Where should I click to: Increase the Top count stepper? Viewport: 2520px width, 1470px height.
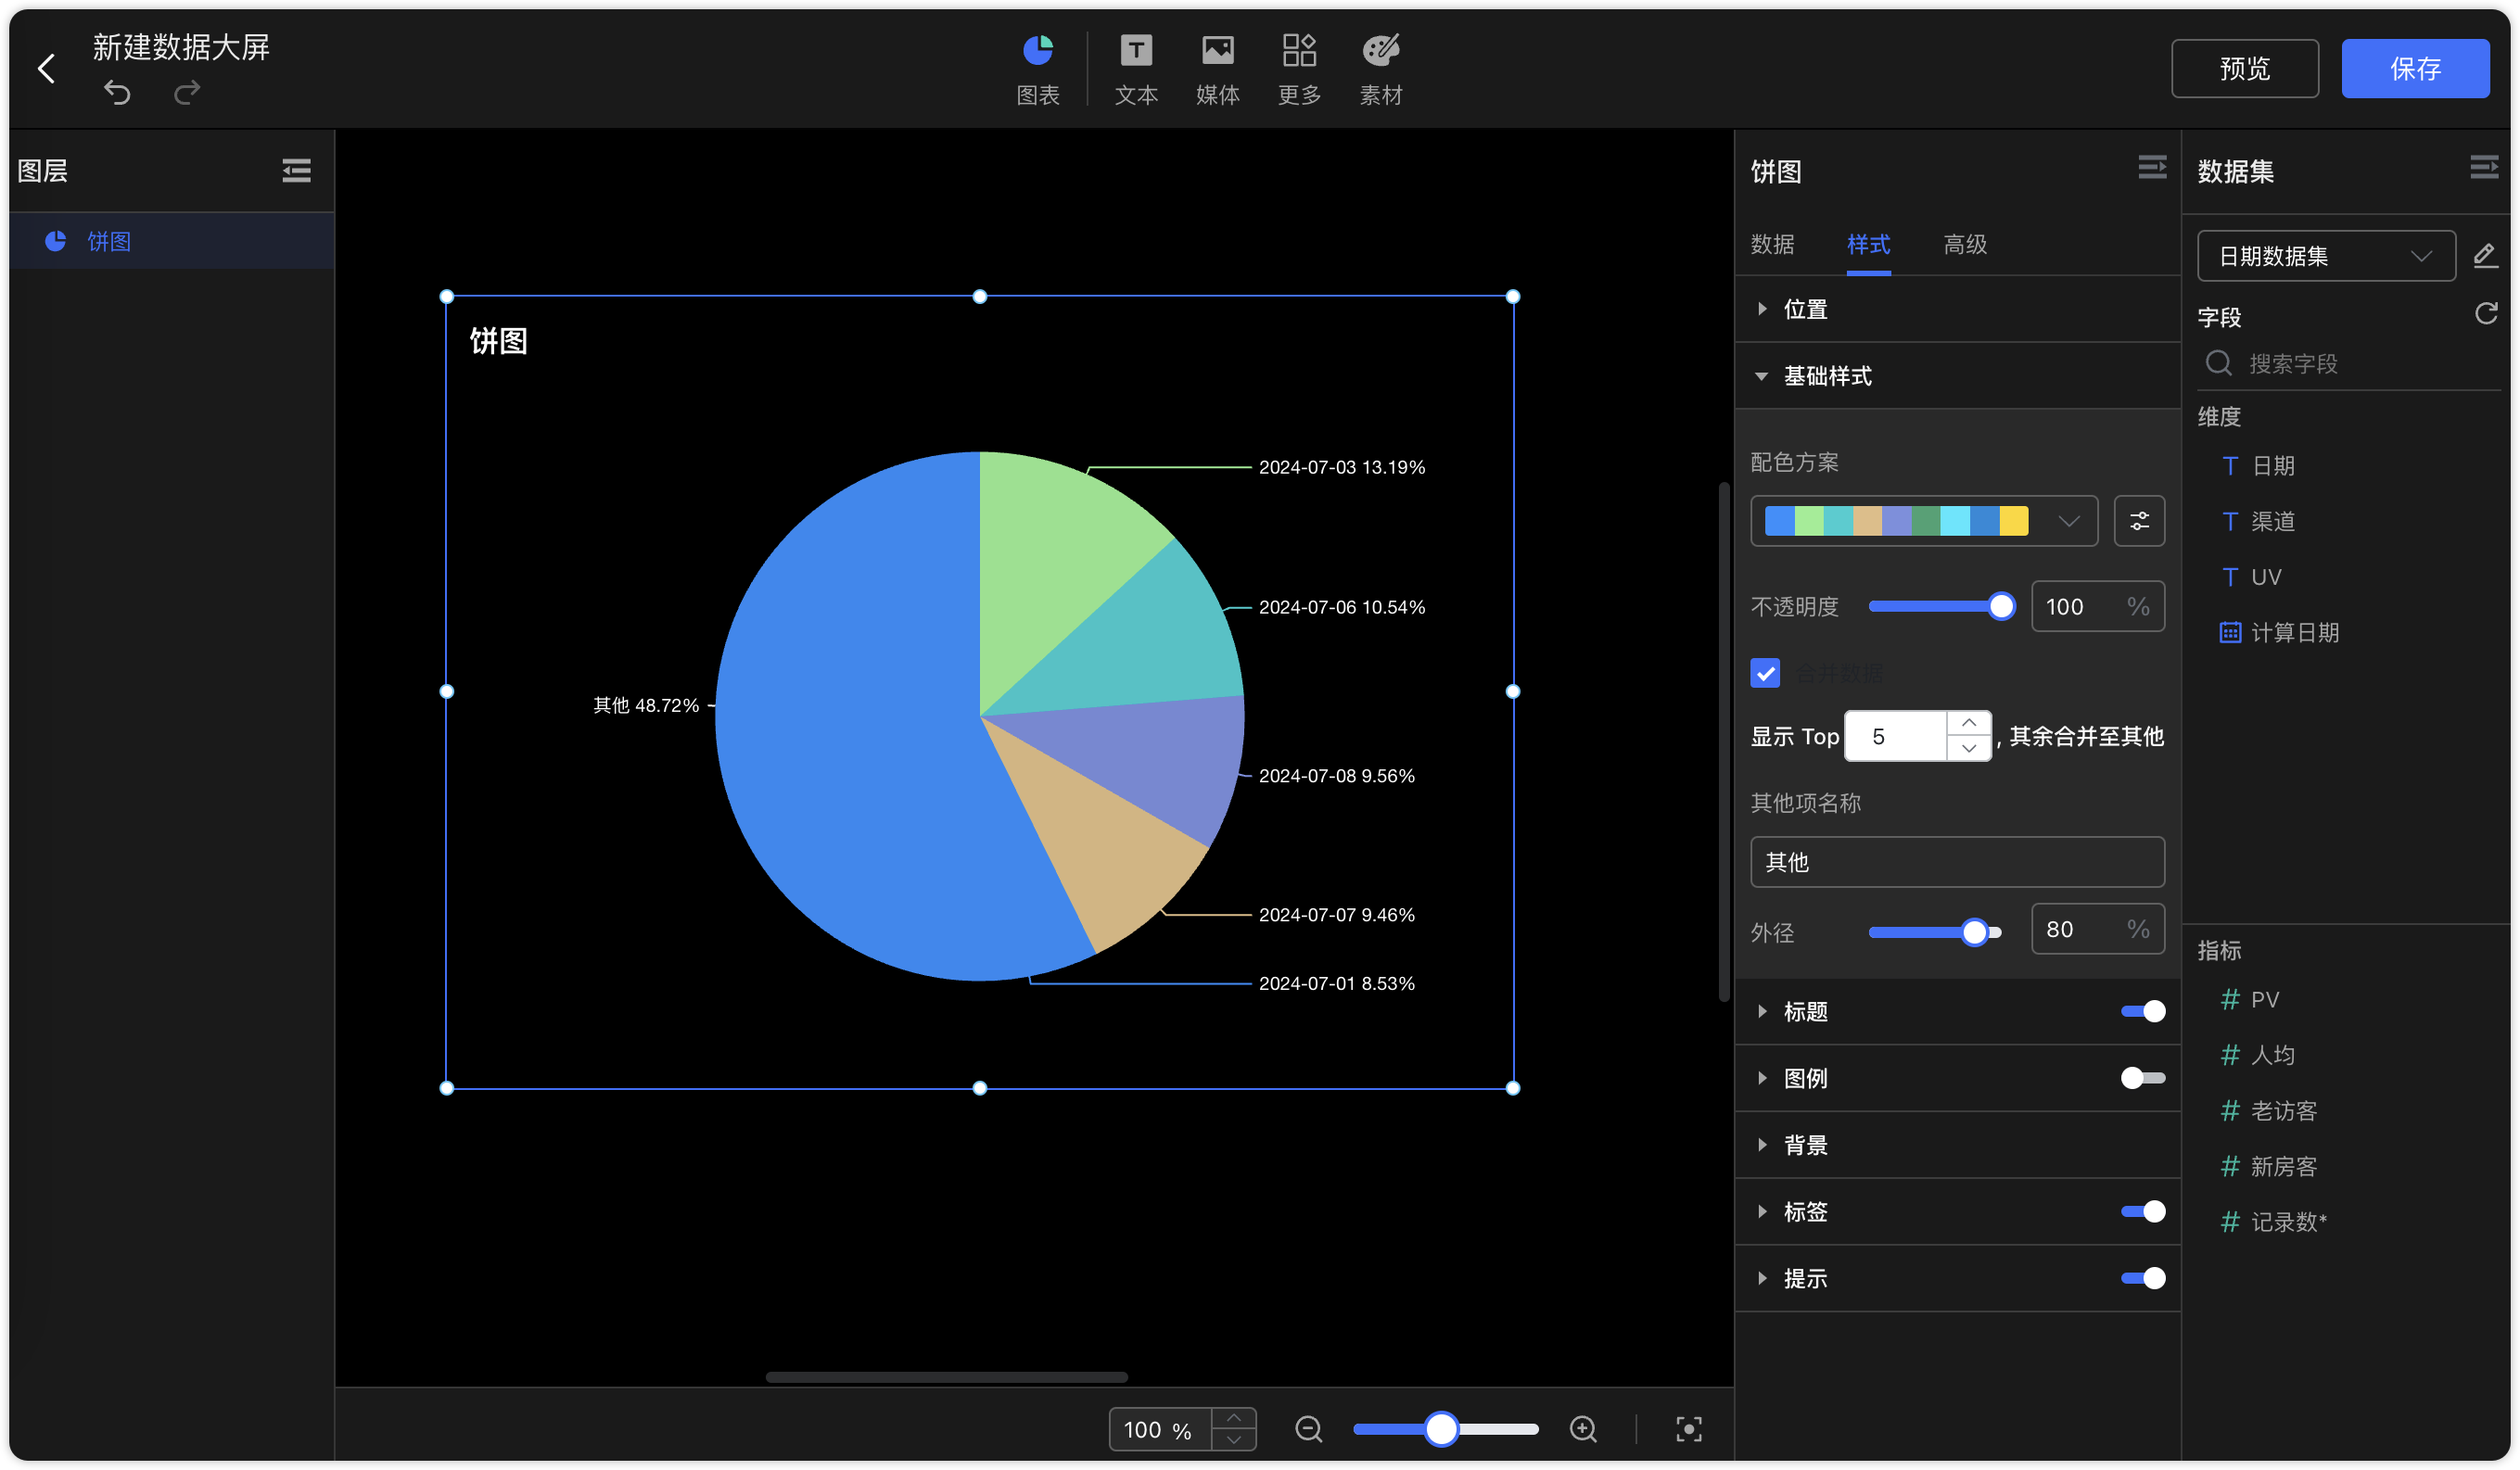click(1968, 723)
